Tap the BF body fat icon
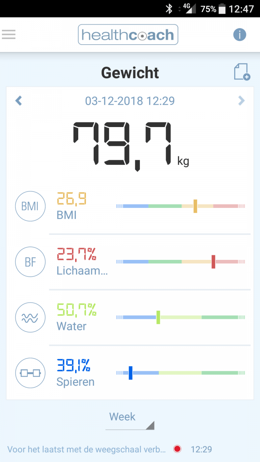The image size is (260, 462). coord(30,262)
